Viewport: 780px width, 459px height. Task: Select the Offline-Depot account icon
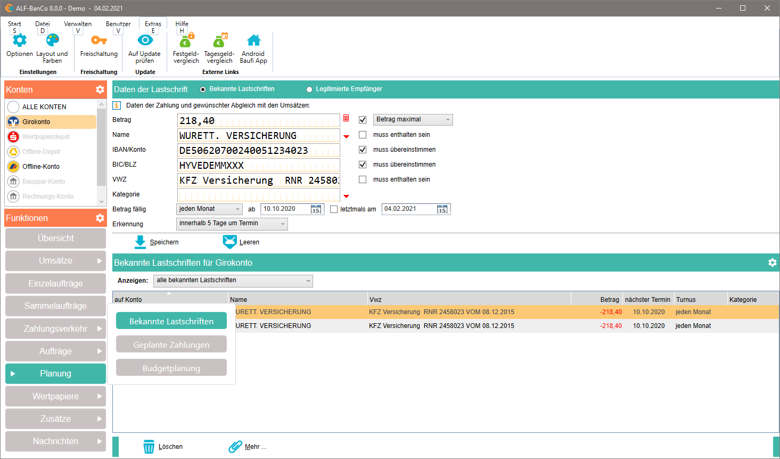(x=13, y=152)
